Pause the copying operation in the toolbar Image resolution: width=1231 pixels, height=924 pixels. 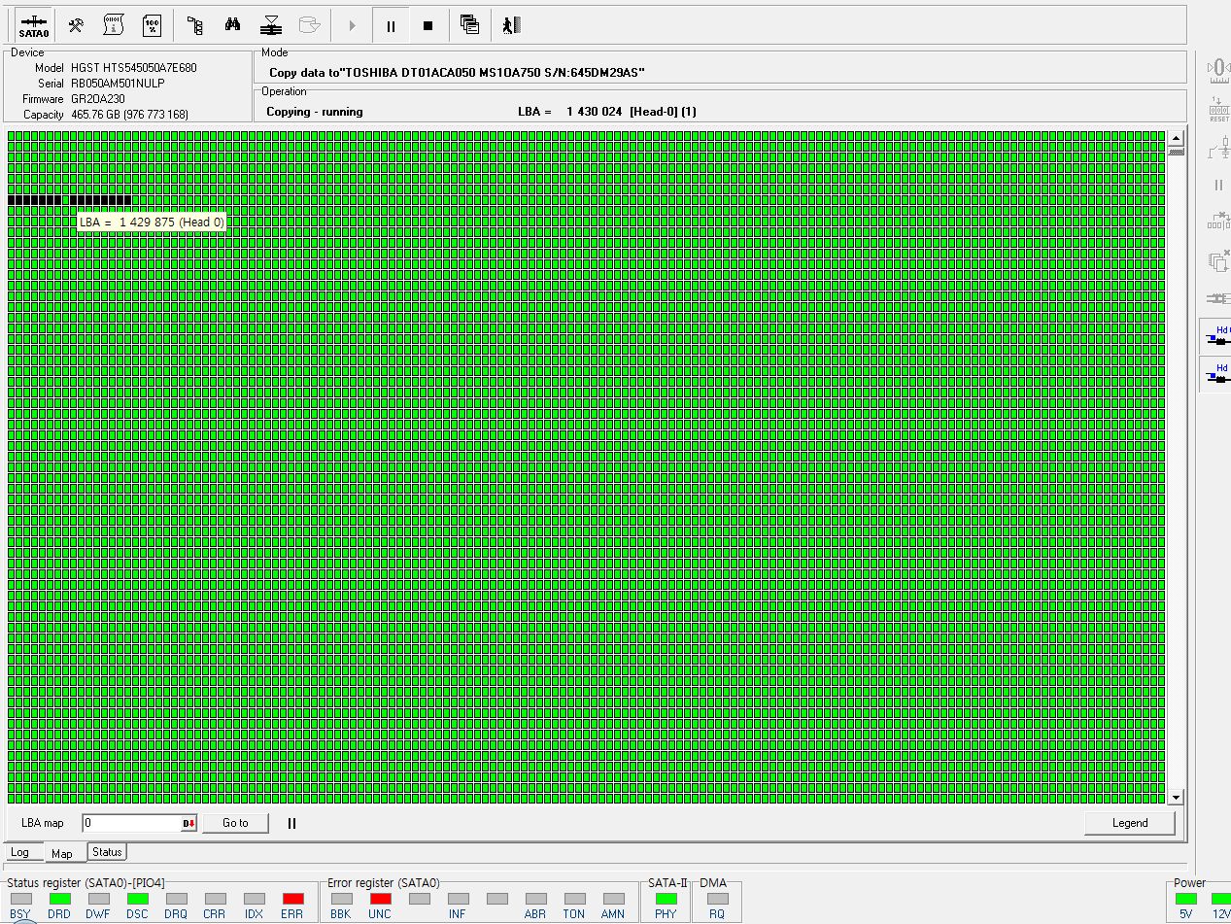click(x=391, y=26)
